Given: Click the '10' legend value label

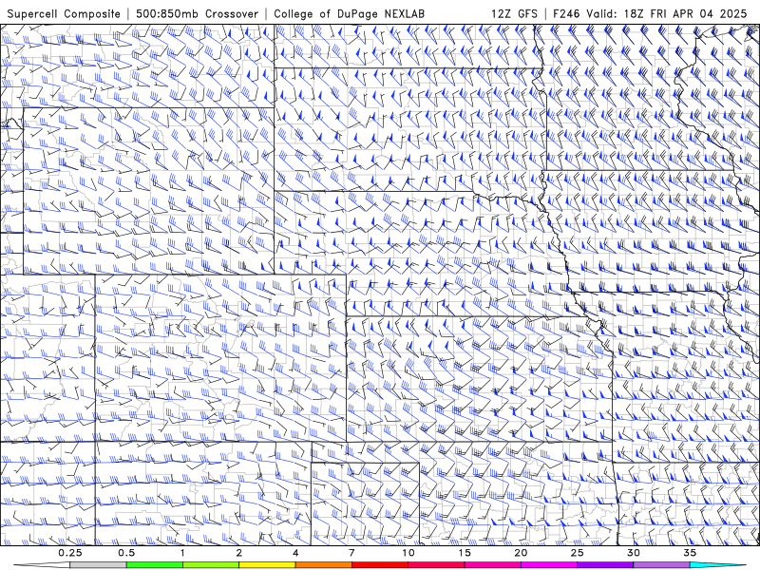Looking at the screenshot, I should 408,553.
